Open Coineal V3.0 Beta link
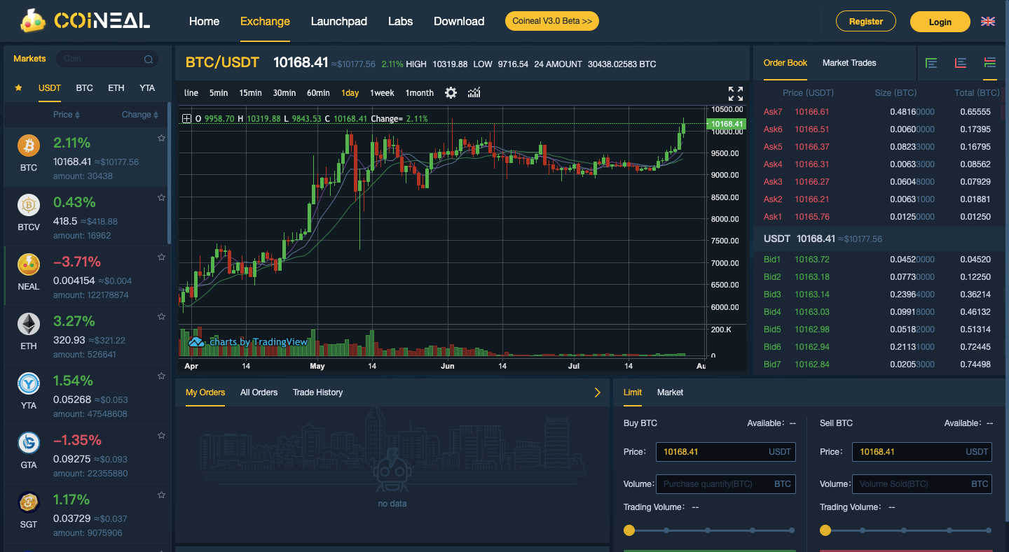The height and width of the screenshot is (552, 1009). (x=552, y=21)
